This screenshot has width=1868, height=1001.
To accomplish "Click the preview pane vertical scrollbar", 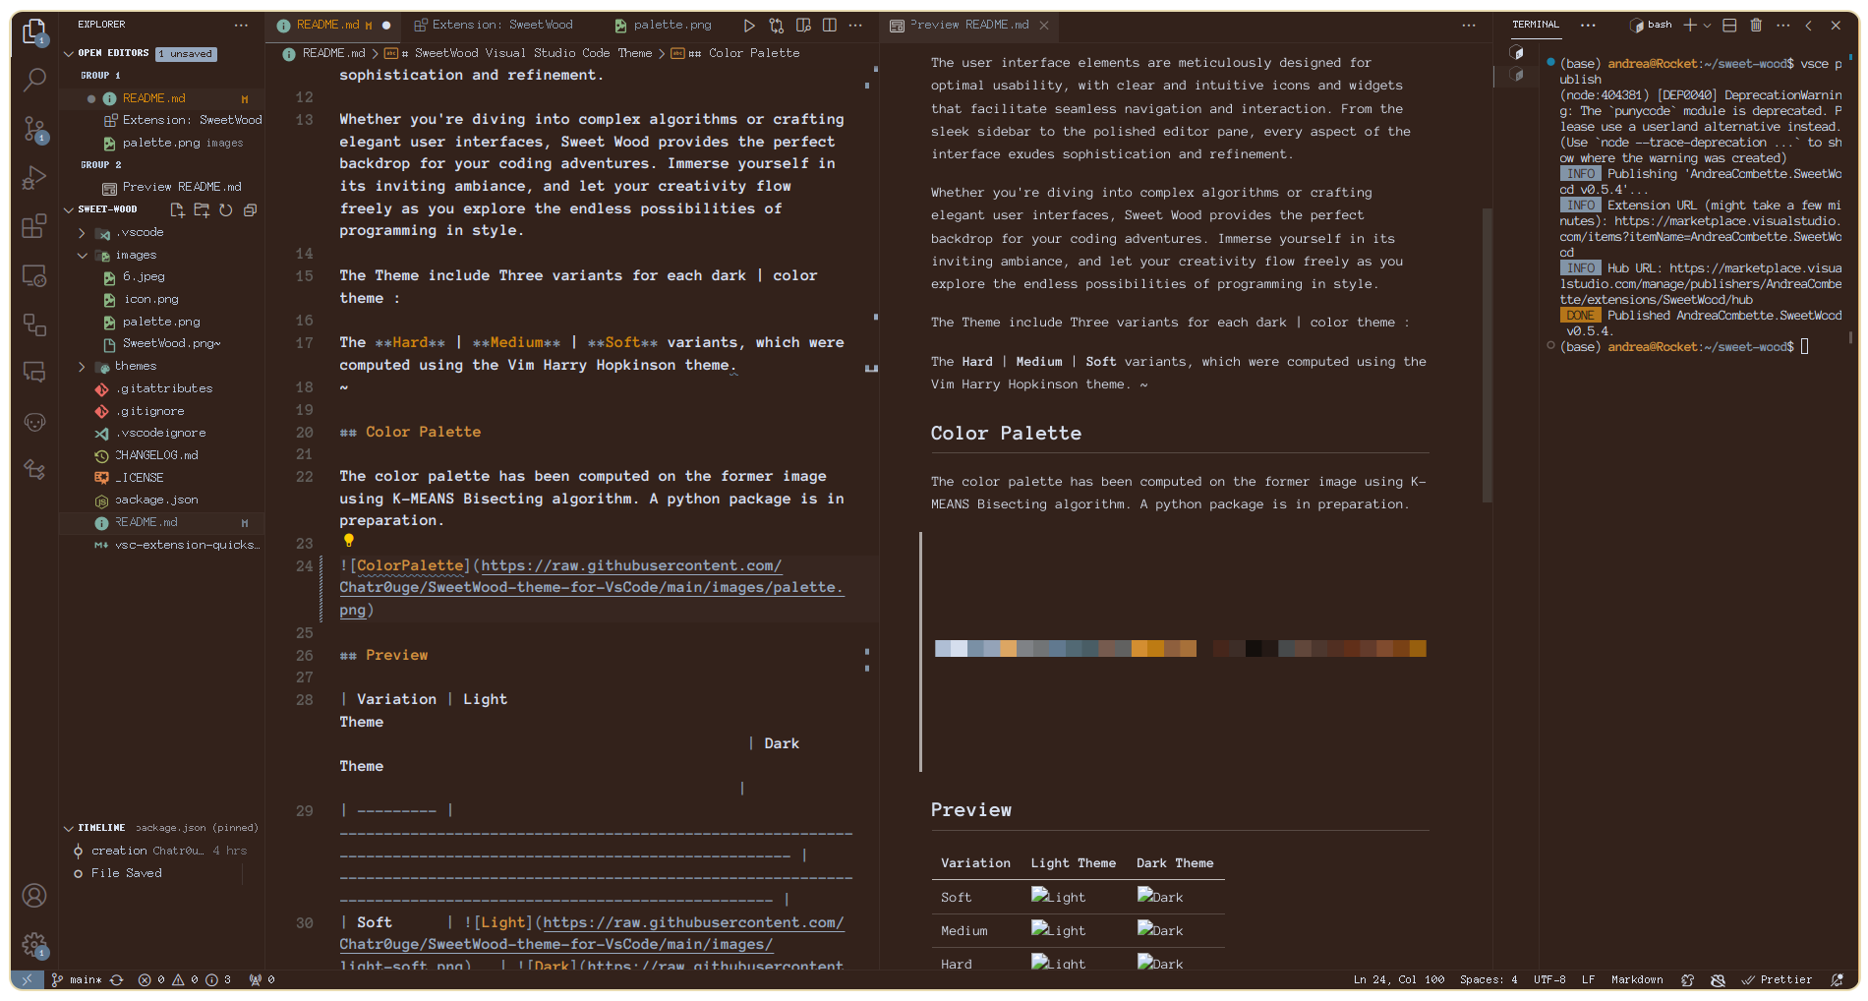I will [1487, 355].
